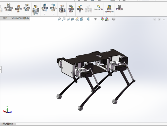Click the Update Speedpak (更新 Speedpak) button
The height and width of the screenshot is (126, 167).
click(109, 9)
